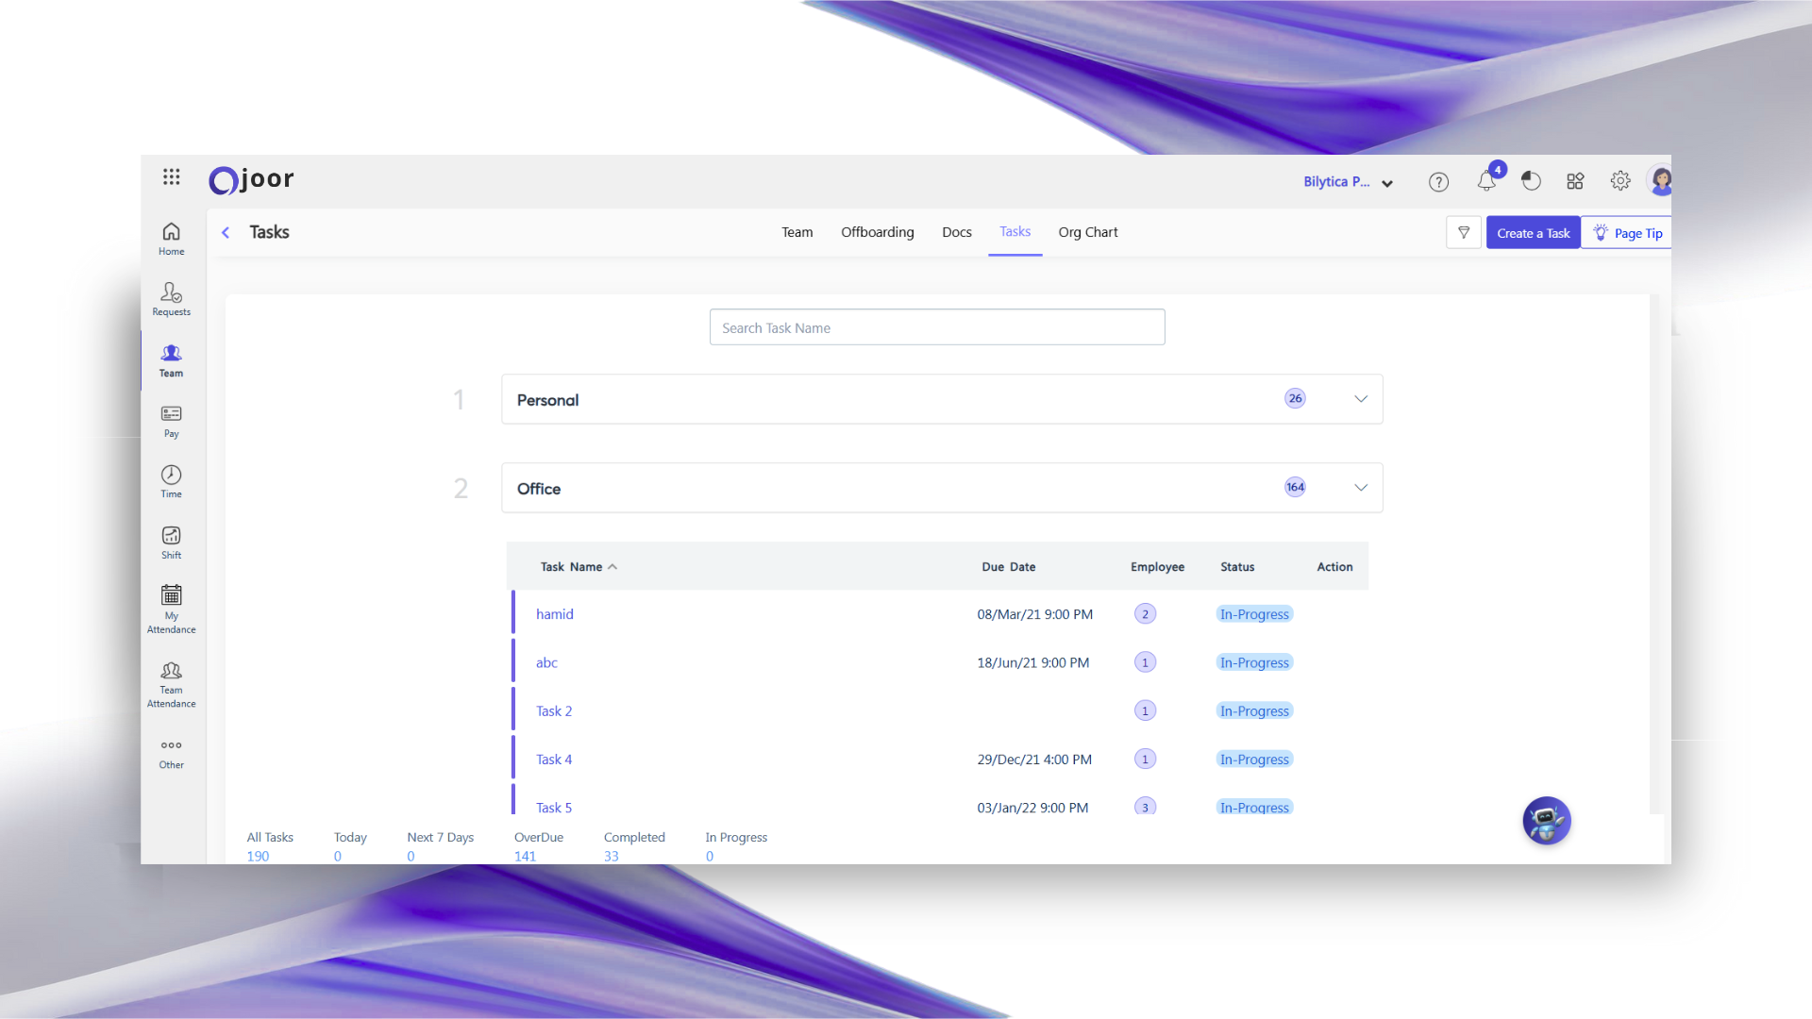The width and height of the screenshot is (1812, 1019).
Task: Click the Create a Task button
Action: pos(1533,233)
